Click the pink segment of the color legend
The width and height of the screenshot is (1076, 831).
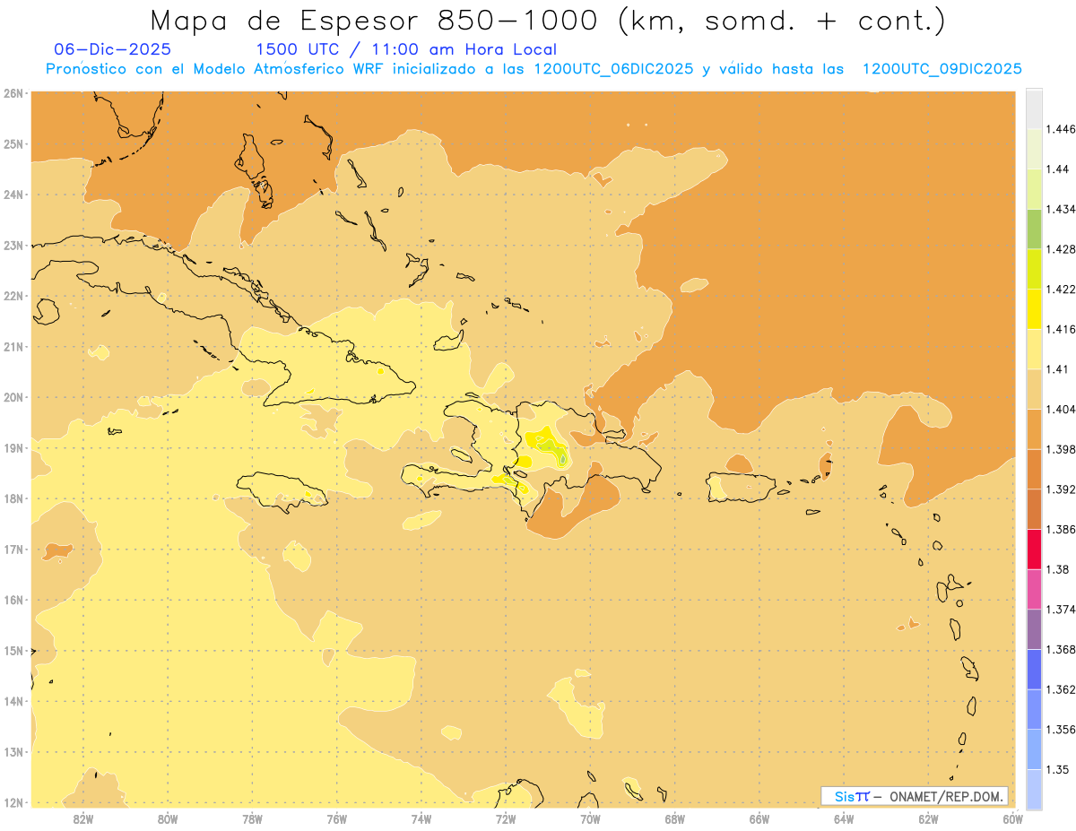[x=1034, y=589]
